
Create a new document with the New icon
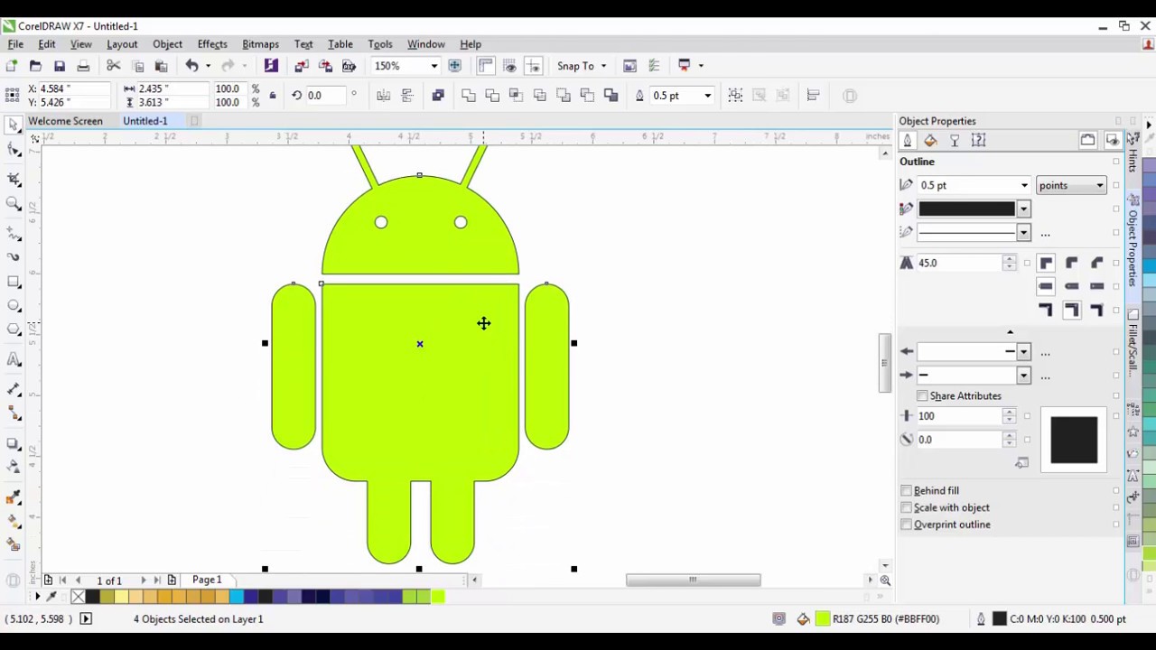tap(12, 66)
